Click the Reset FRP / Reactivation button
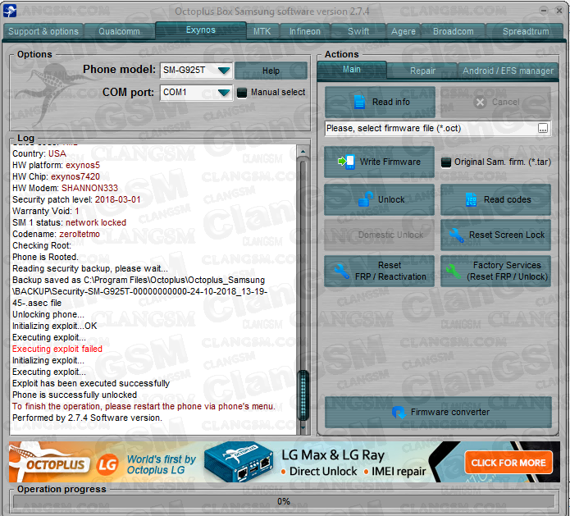The width and height of the screenshot is (570, 516). point(379,271)
